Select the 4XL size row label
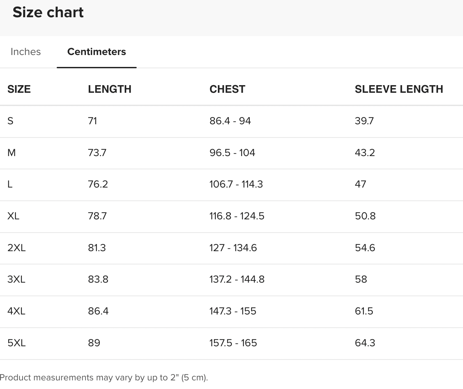The image size is (463, 389). 16,311
